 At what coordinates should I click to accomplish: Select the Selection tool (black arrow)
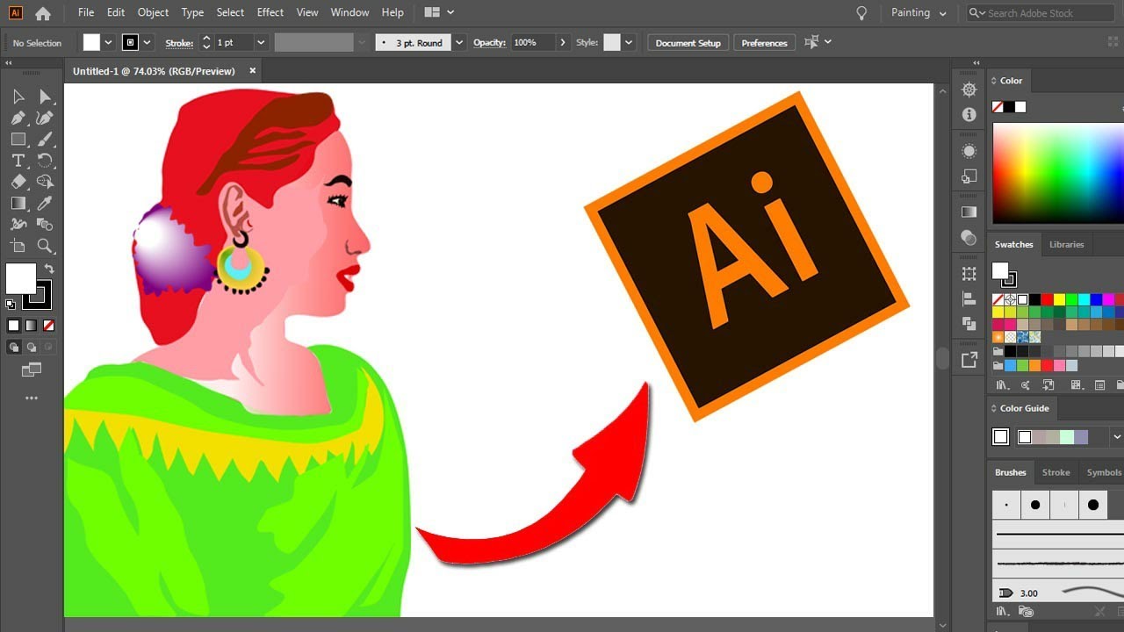pos(18,97)
